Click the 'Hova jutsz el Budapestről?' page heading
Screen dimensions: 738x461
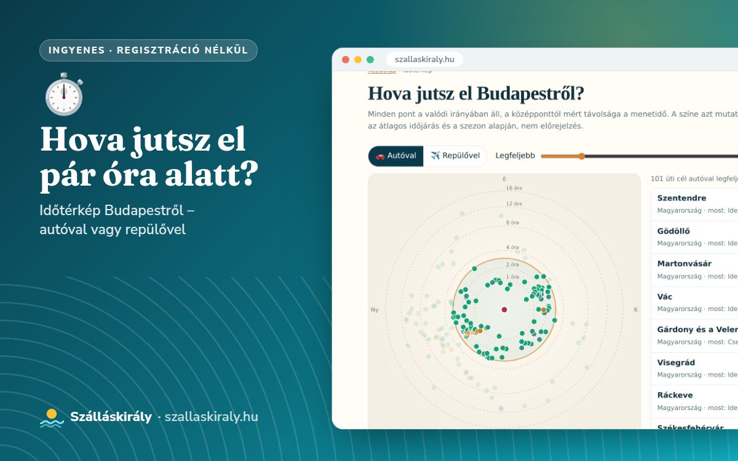476,93
